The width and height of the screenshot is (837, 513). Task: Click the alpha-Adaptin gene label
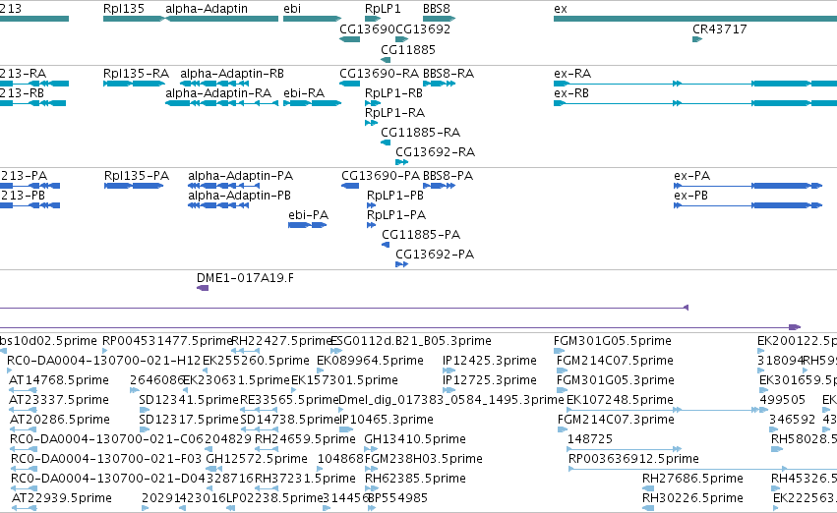point(207,9)
